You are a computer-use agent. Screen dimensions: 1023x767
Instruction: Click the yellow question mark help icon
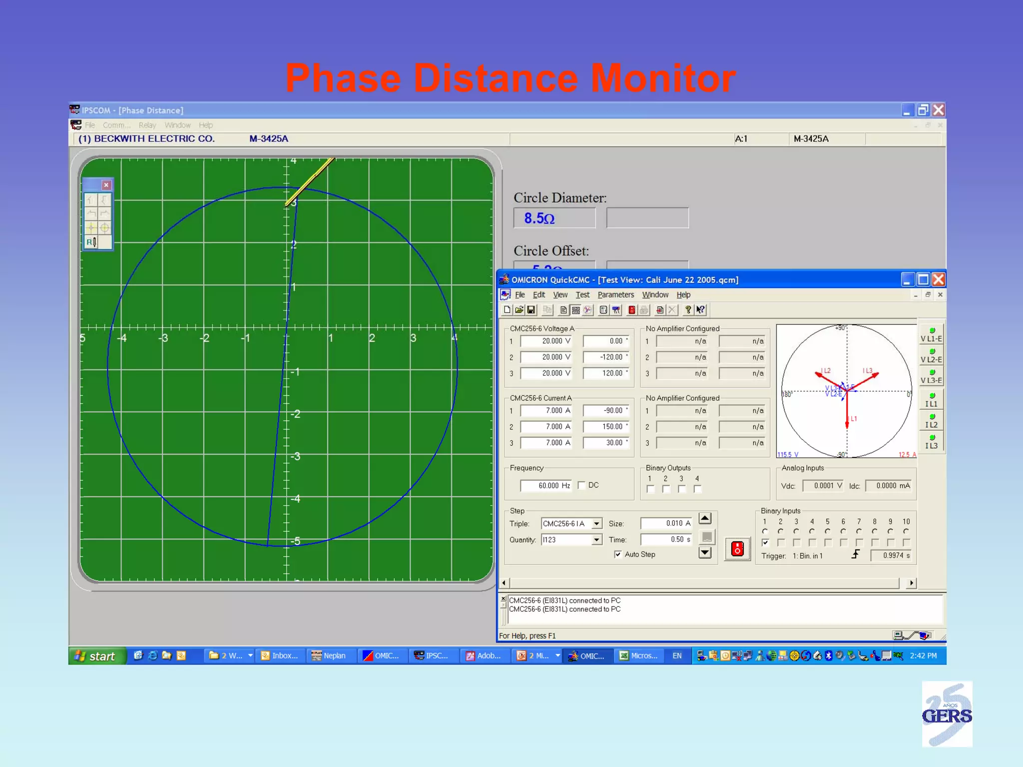(x=688, y=310)
